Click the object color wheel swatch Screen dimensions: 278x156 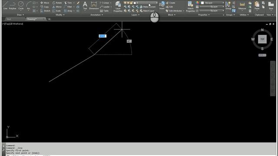[x=197, y=3]
